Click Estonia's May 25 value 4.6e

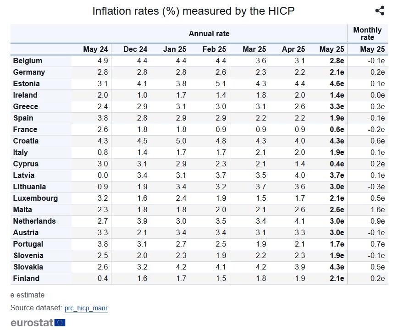337,84
